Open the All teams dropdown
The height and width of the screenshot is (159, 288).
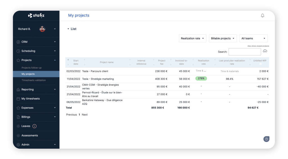253,38
